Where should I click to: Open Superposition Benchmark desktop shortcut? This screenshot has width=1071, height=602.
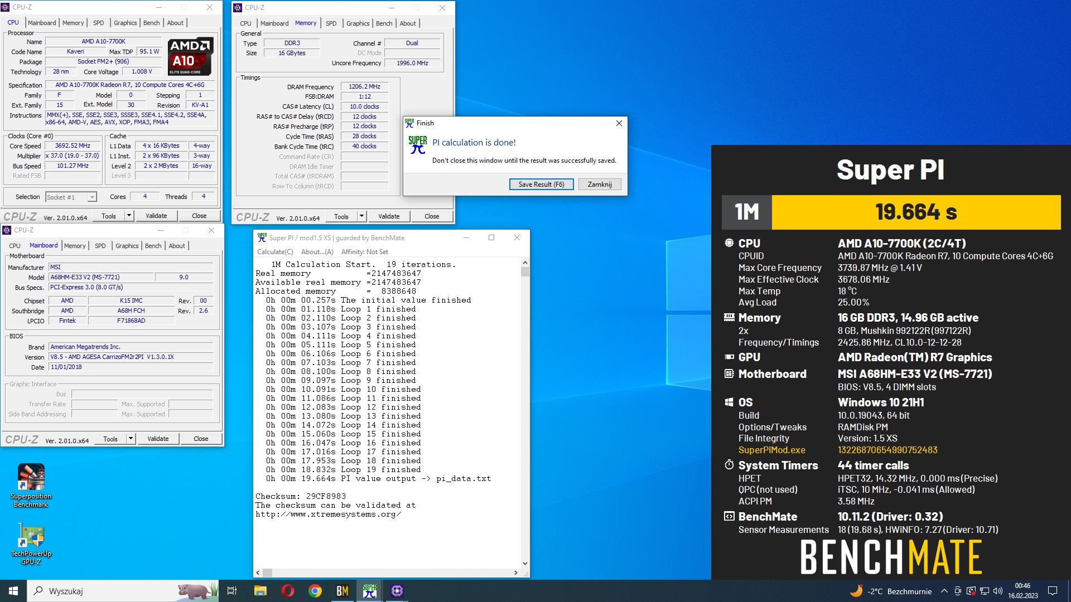click(31, 486)
